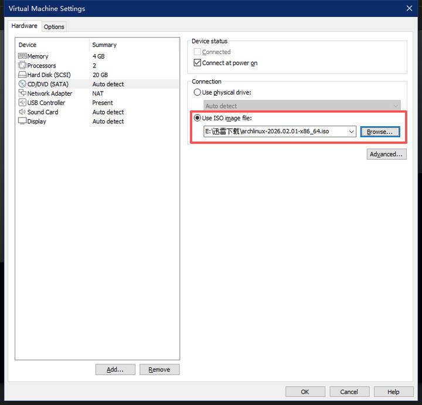The height and width of the screenshot is (405, 422).
Task: Select the CD/DVD (SATA) disc icon
Action: point(22,85)
